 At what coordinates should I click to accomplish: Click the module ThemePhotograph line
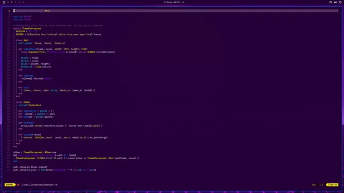coord(27,28)
